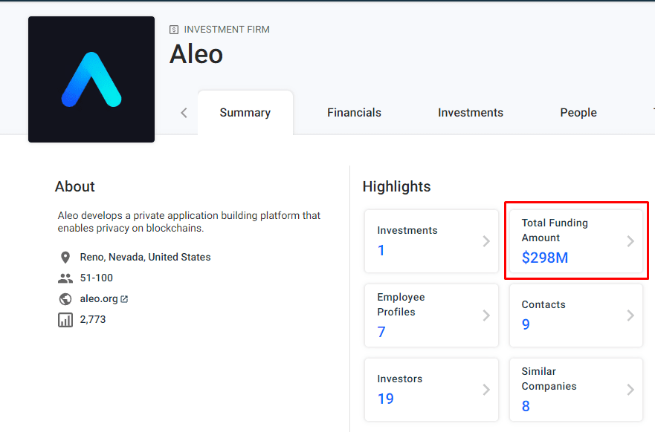Switch to the Financials tab
The image size is (655, 432).
point(354,113)
